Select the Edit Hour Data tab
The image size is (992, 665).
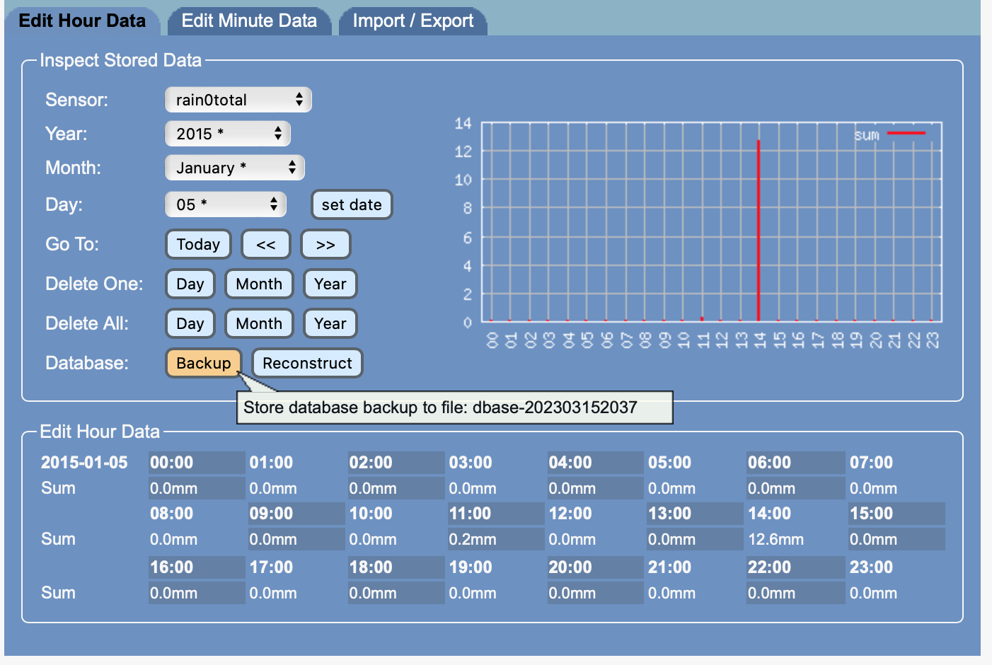(82, 21)
